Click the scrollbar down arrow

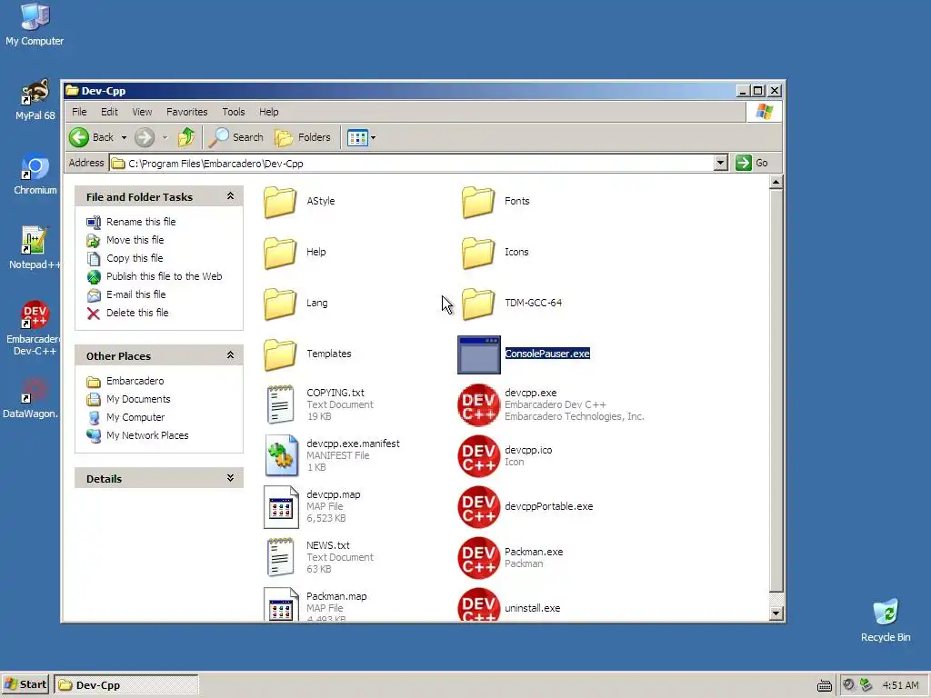[776, 613]
